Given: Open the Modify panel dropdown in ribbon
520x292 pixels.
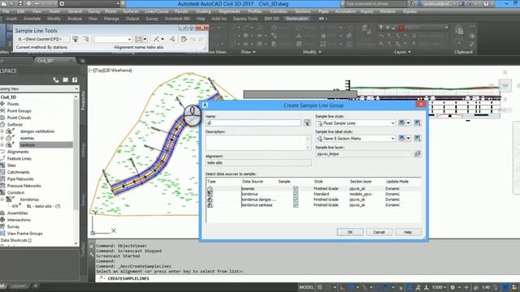Looking at the screenshot, I should [312, 52].
